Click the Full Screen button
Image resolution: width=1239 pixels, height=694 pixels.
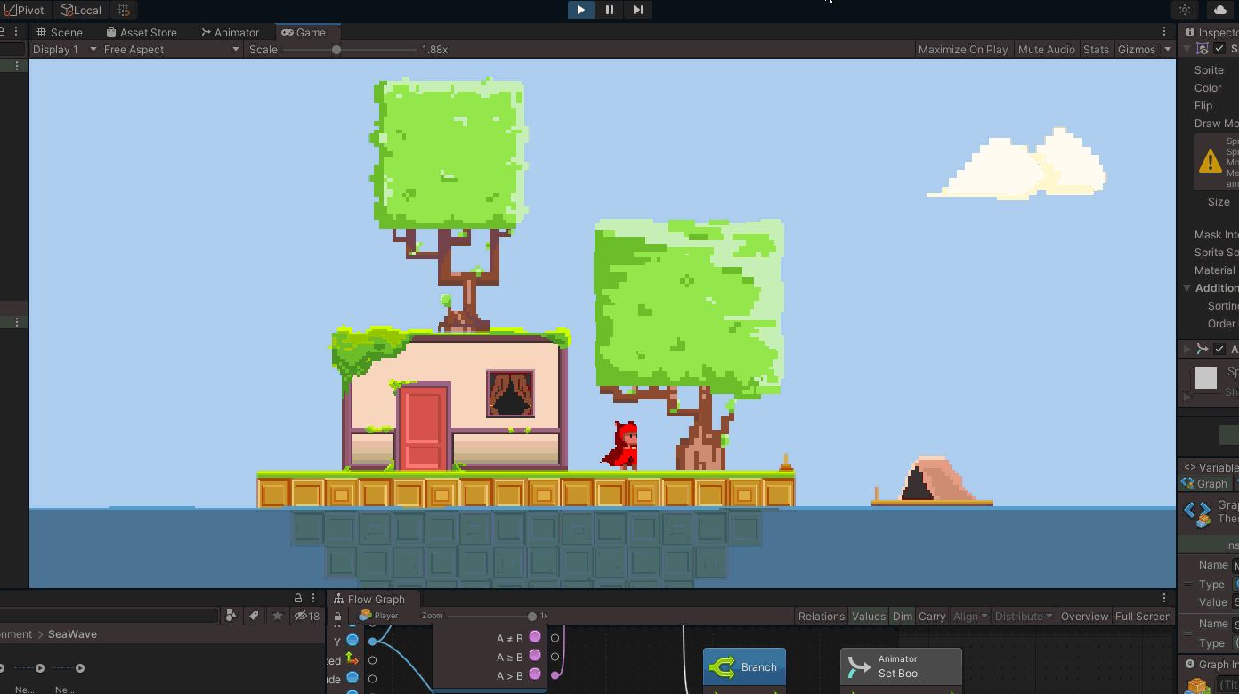coord(1143,616)
